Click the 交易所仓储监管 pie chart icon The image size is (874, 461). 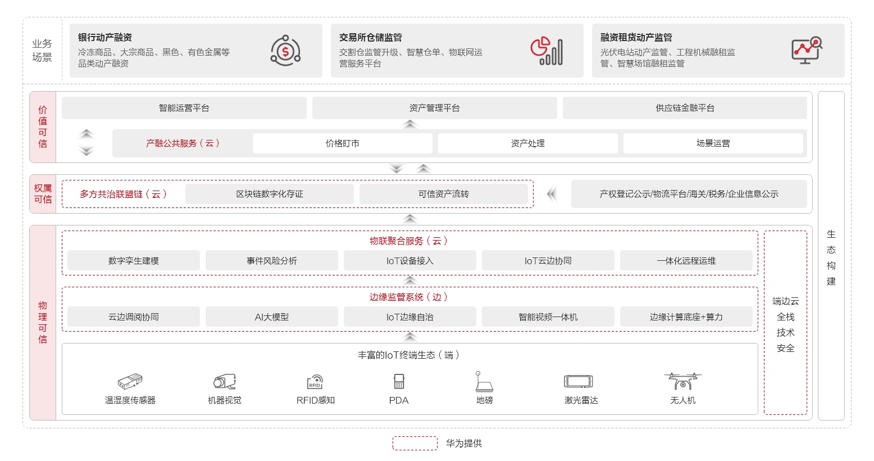(x=547, y=51)
